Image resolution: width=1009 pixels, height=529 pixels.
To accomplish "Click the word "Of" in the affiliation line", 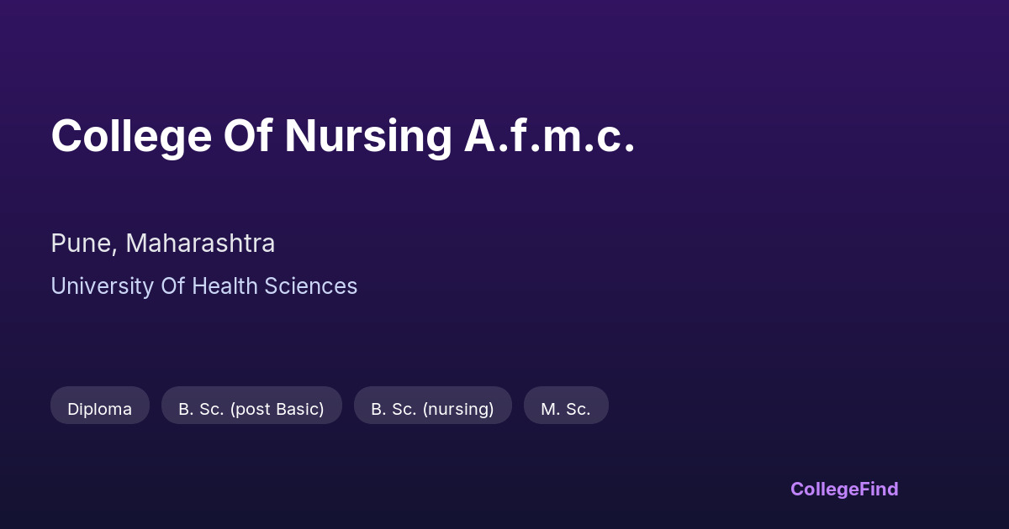I will pyautogui.click(x=171, y=286).
